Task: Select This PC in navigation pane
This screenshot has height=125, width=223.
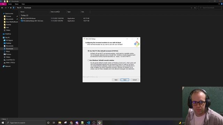Action: (x=7, y=37)
